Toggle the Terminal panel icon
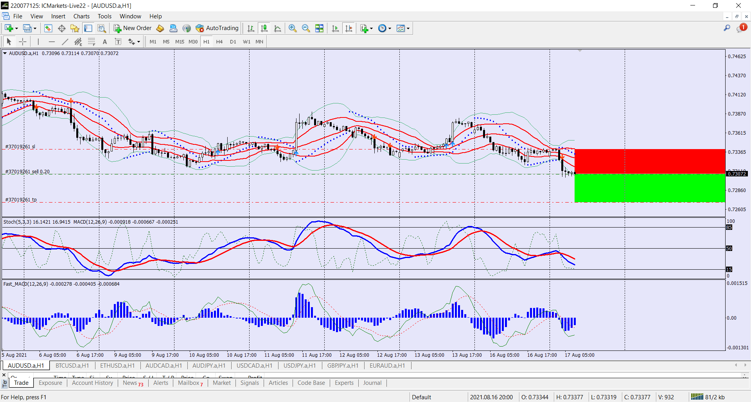This screenshot has width=751, height=402. (88, 28)
